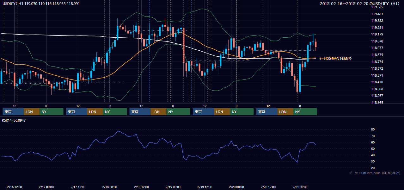The height and width of the screenshot is (190, 404).
Task: Pick the 2/20 00:00 time marker
Action: point(236,187)
